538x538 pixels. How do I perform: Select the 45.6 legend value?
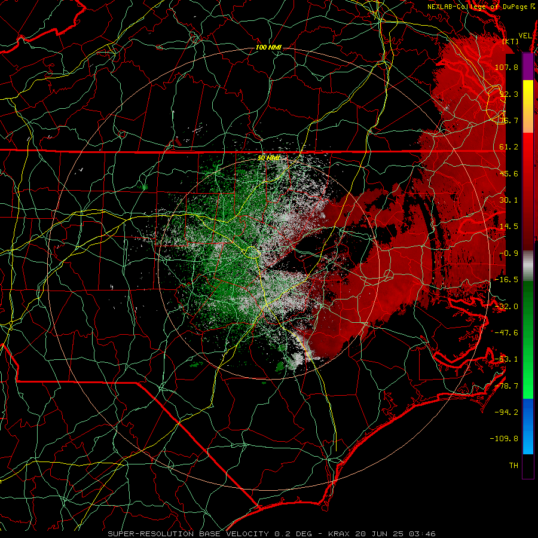(x=509, y=173)
